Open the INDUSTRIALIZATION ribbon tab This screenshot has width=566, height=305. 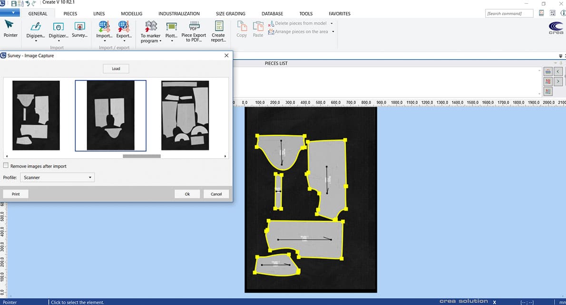(x=179, y=13)
